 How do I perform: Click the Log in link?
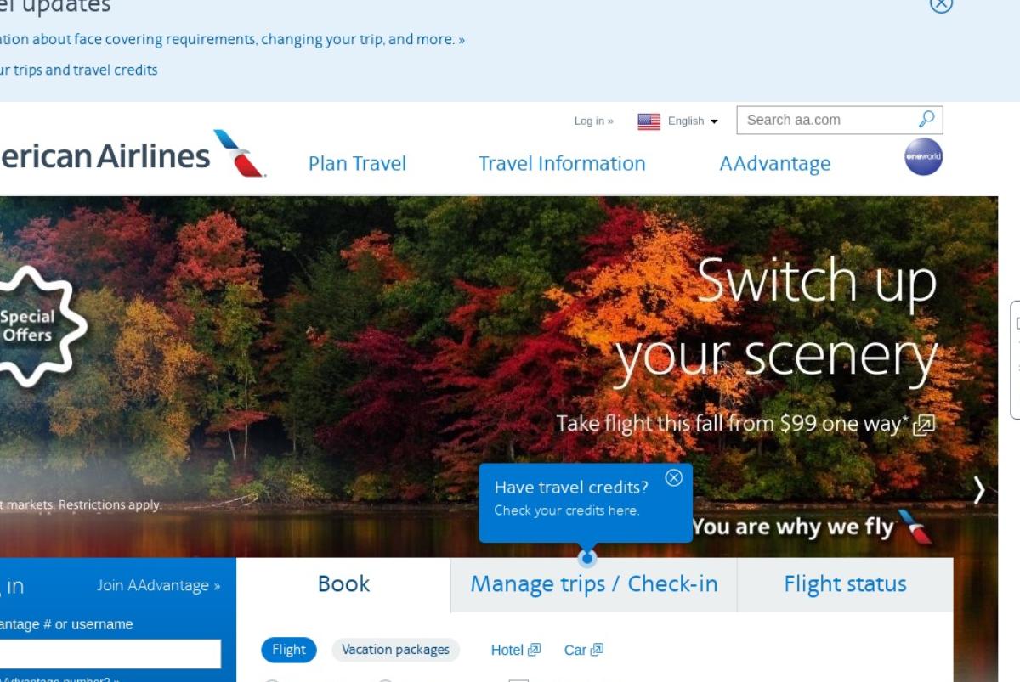[593, 121]
